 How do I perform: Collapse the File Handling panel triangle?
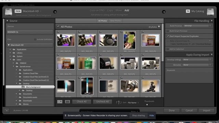pyautogui.click(x=212, y=21)
